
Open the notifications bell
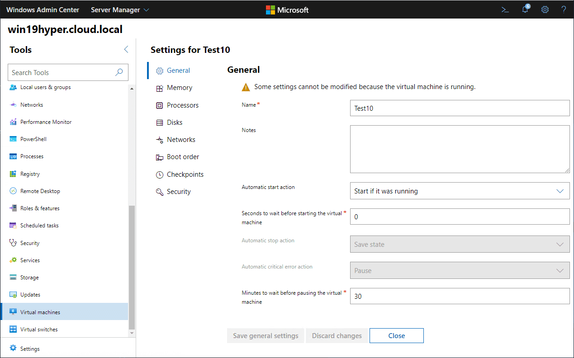pos(525,9)
